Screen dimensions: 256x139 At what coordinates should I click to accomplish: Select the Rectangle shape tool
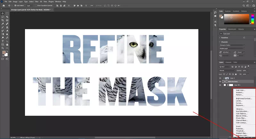3,45
